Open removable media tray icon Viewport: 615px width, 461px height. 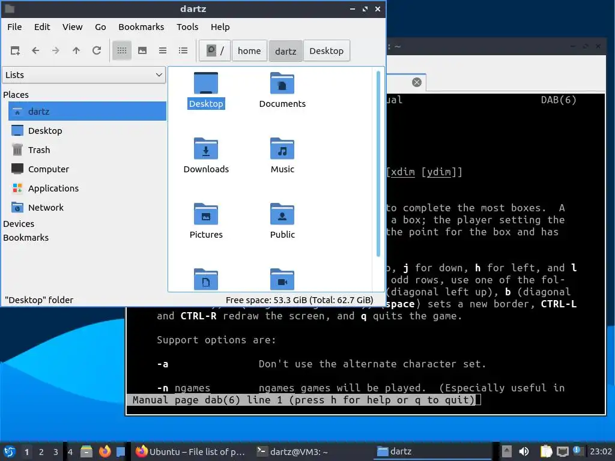click(x=507, y=451)
